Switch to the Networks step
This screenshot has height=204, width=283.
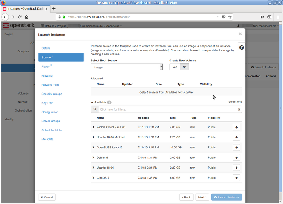pos(47,75)
